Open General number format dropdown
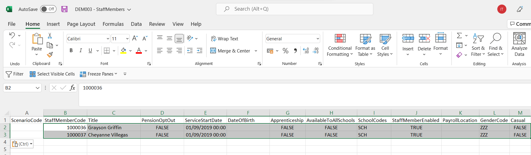This screenshot has height=155, width=531. (x=318, y=39)
